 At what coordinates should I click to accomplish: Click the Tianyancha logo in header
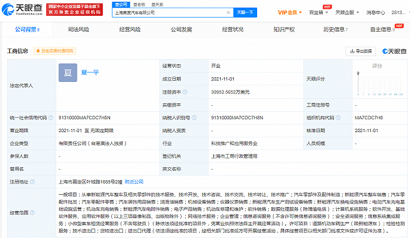22,10
